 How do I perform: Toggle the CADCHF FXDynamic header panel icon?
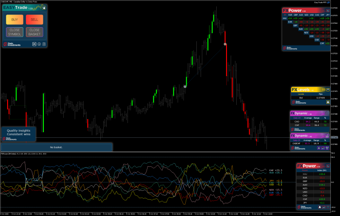pos(327,136)
